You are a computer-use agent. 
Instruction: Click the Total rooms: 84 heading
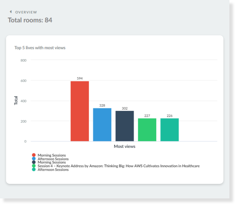(30, 20)
